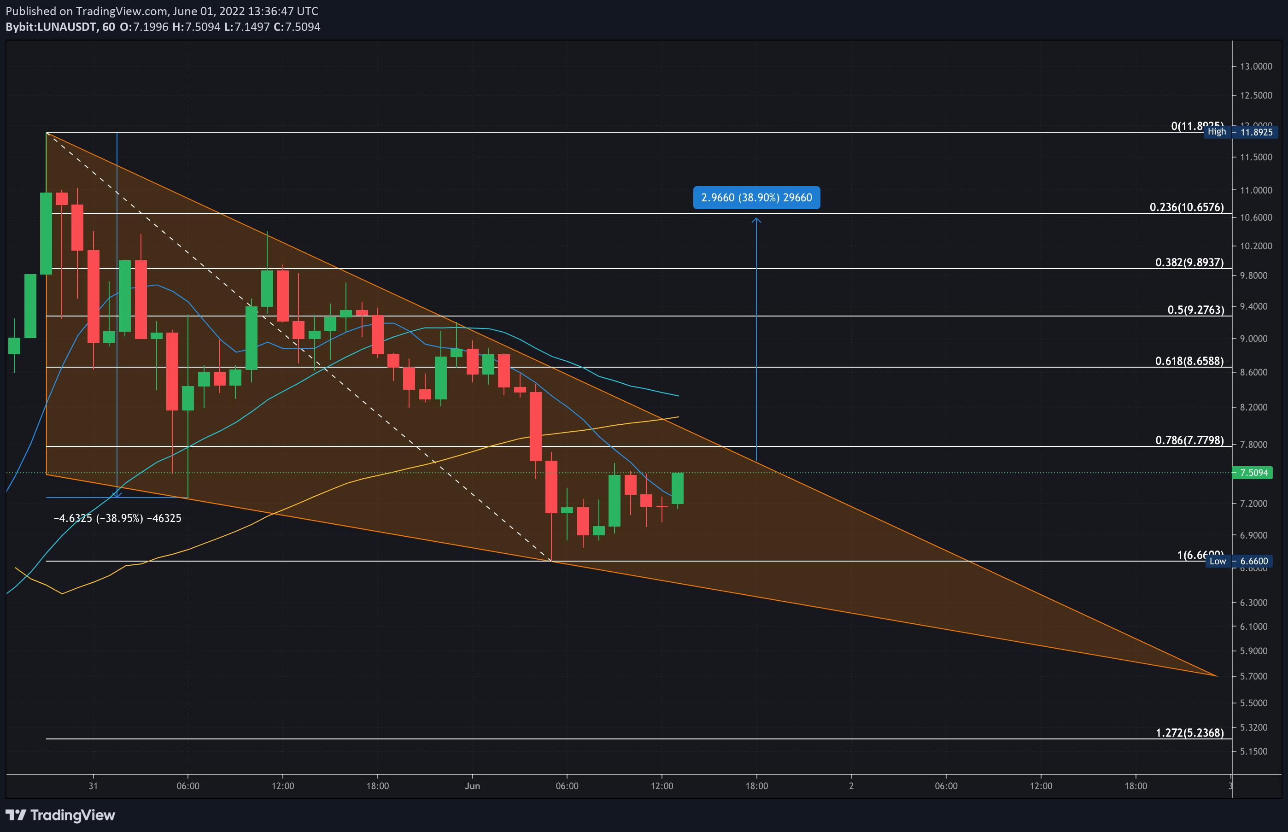Click the TradingView logo at bottom left
Screen dimensions: 1288x832
click(60, 814)
